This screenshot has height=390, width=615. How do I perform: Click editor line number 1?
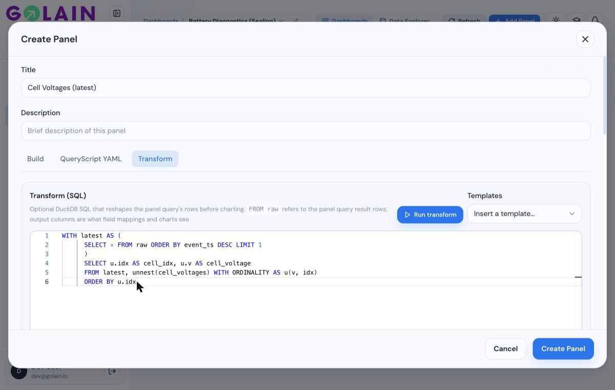47,235
